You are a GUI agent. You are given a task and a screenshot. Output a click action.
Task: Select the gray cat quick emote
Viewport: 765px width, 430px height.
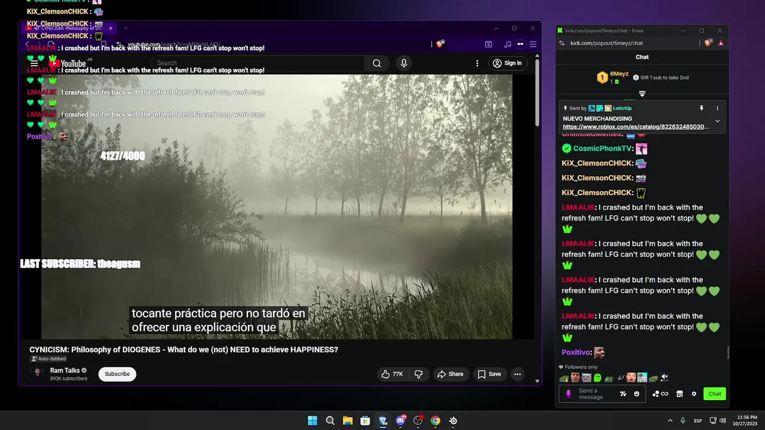point(586,377)
